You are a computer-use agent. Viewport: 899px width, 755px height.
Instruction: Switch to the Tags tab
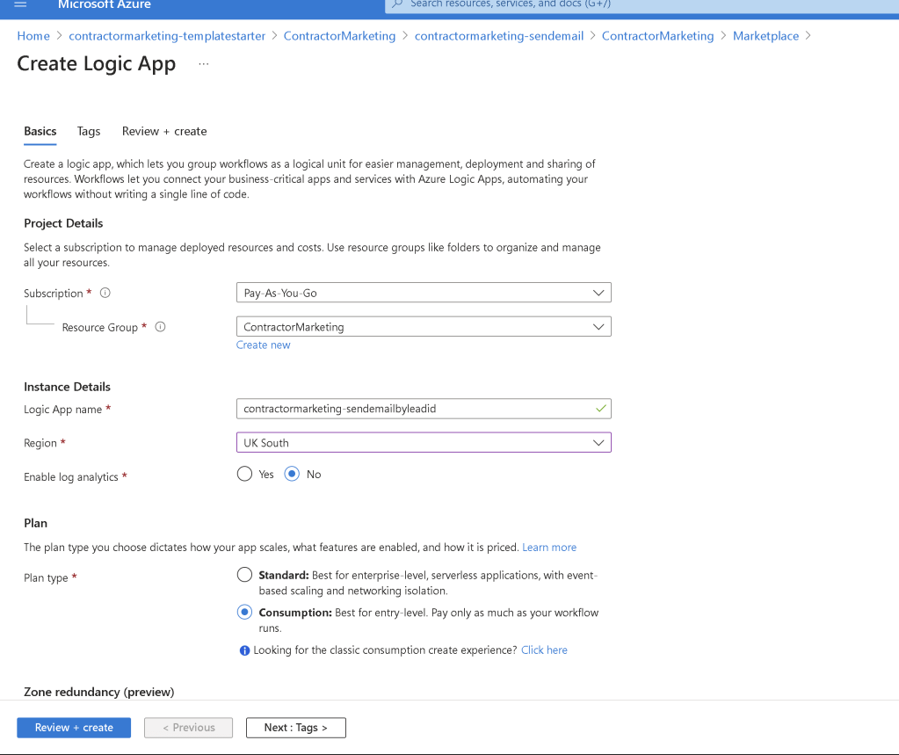pyautogui.click(x=89, y=131)
